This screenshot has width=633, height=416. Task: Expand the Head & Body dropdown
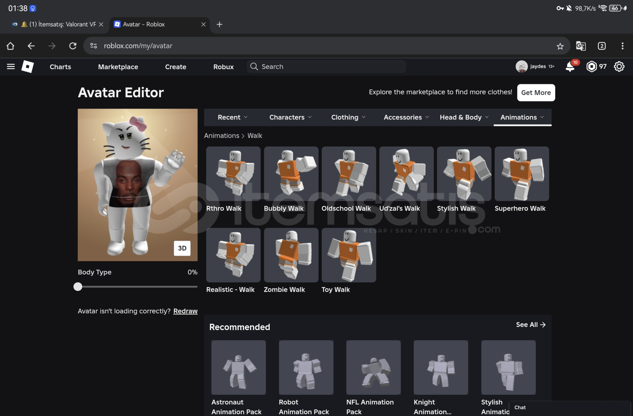[464, 117]
